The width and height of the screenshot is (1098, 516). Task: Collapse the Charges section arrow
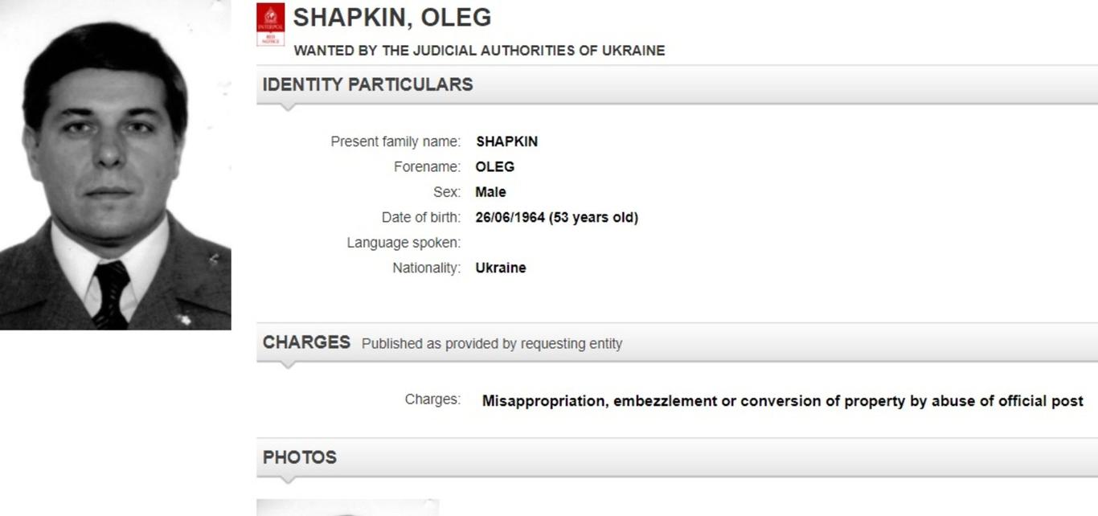(x=288, y=365)
